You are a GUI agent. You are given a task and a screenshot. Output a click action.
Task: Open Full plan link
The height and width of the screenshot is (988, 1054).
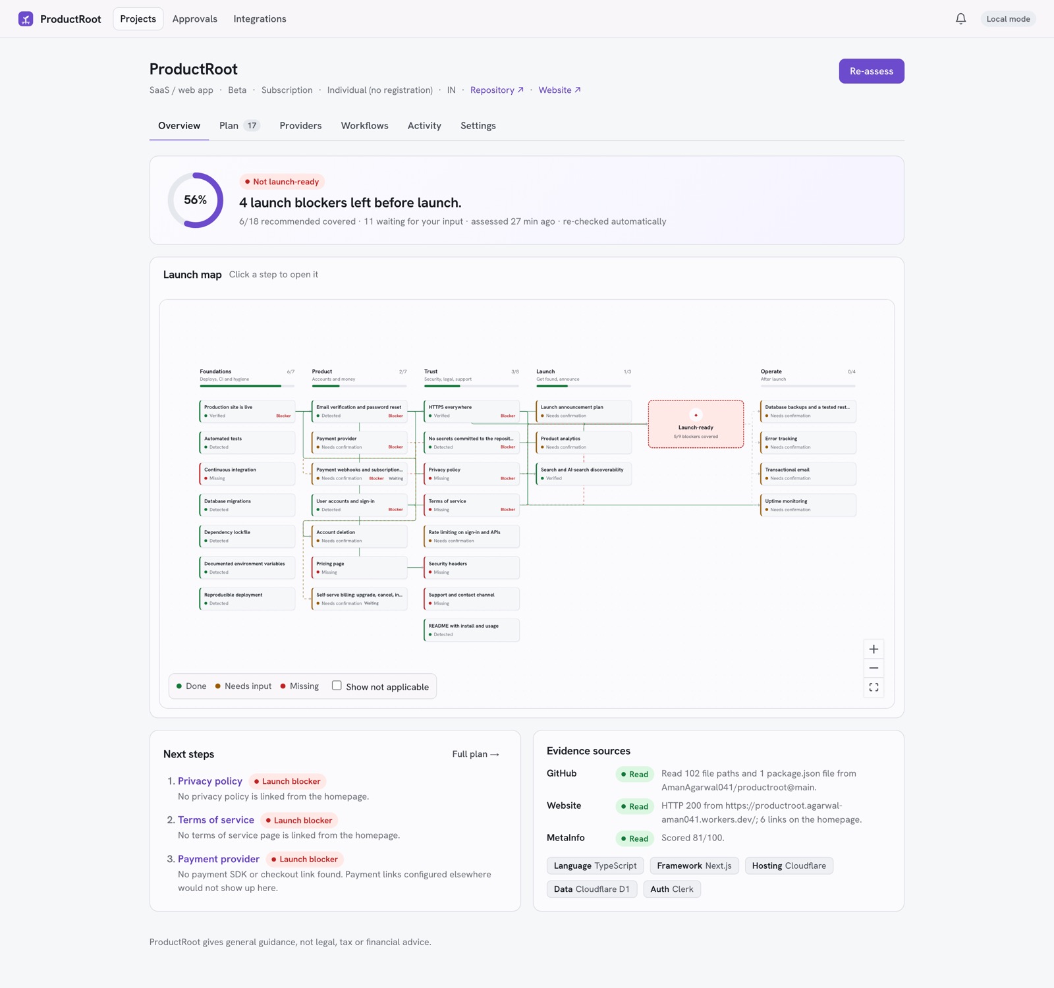tap(476, 754)
